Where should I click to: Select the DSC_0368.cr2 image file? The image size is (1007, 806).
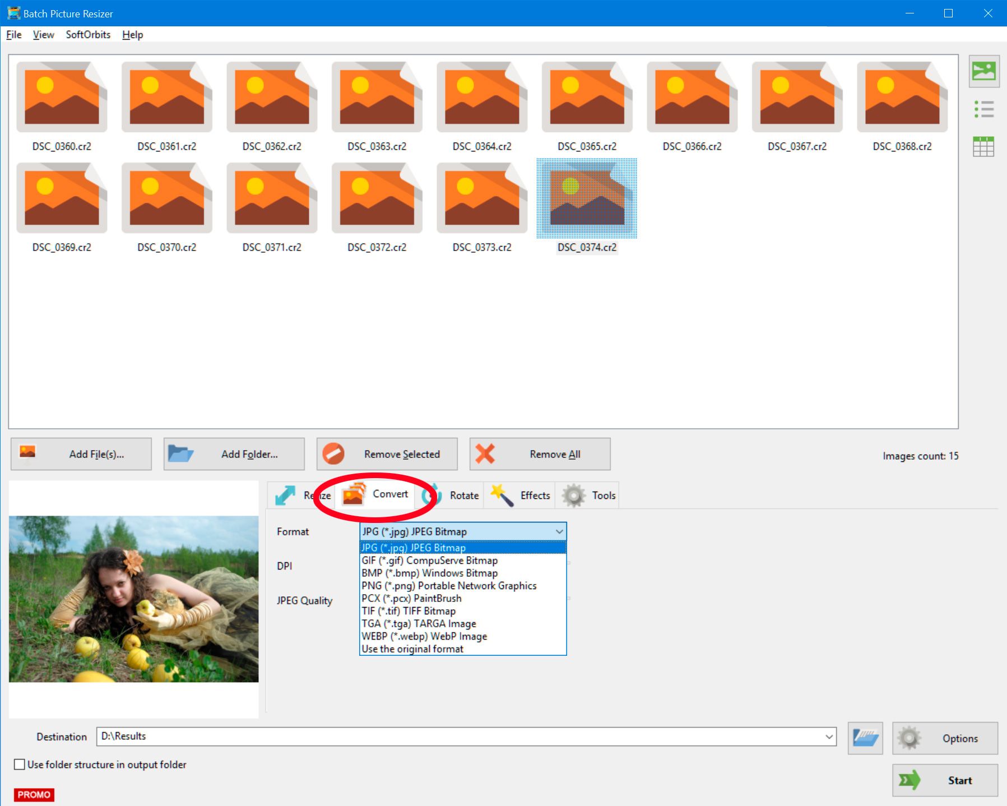coord(902,98)
